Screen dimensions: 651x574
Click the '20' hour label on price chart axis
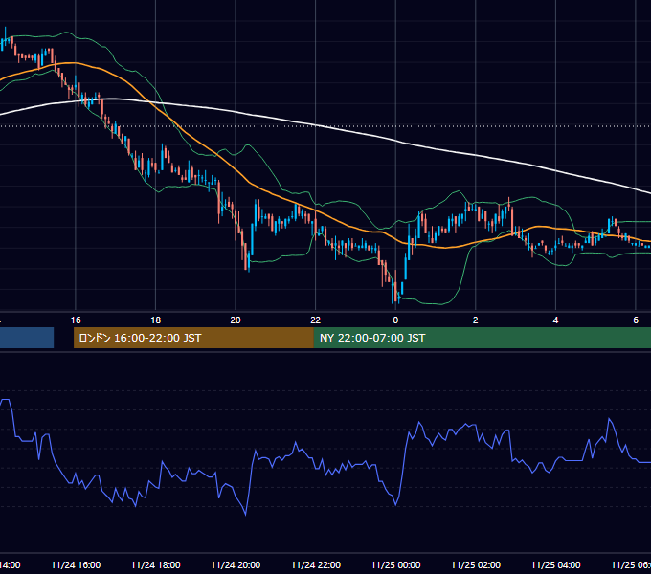(236, 320)
